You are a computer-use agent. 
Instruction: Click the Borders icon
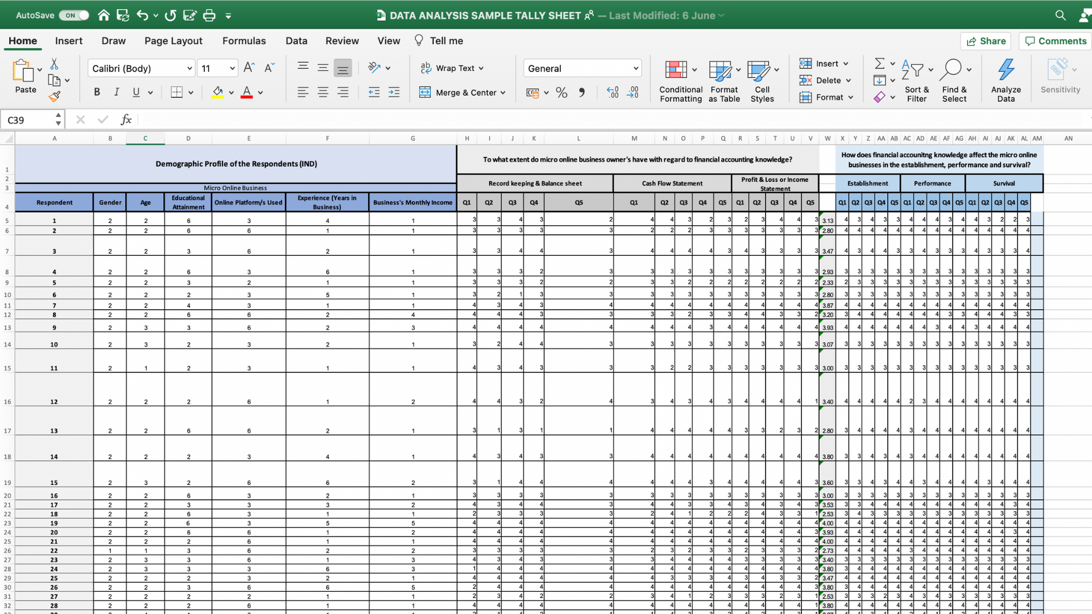tap(177, 92)
